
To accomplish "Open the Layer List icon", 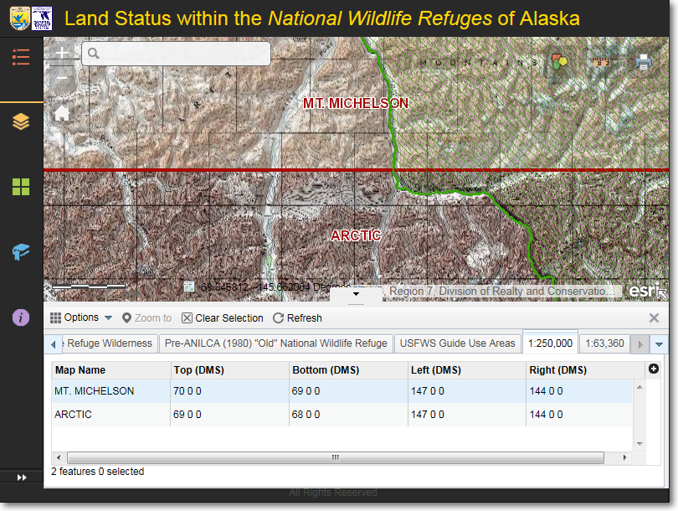I will tap(21, 122).
